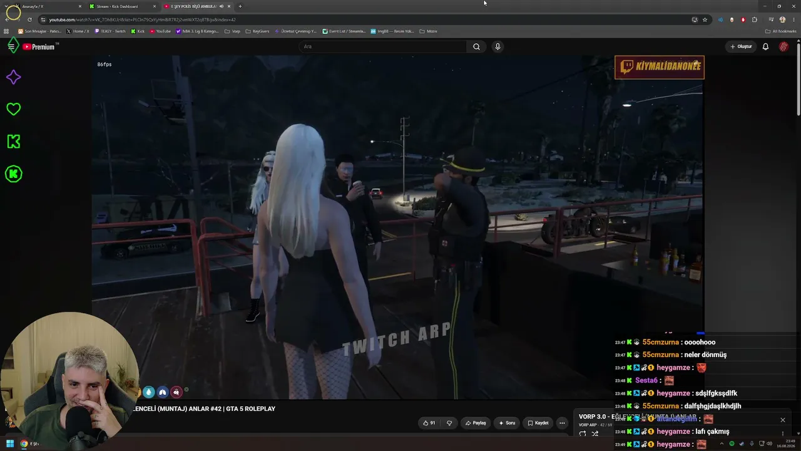This screenshot has width=801, height=451.
Task: Click the round green Kick K icon
Action: tap(13, 174)
